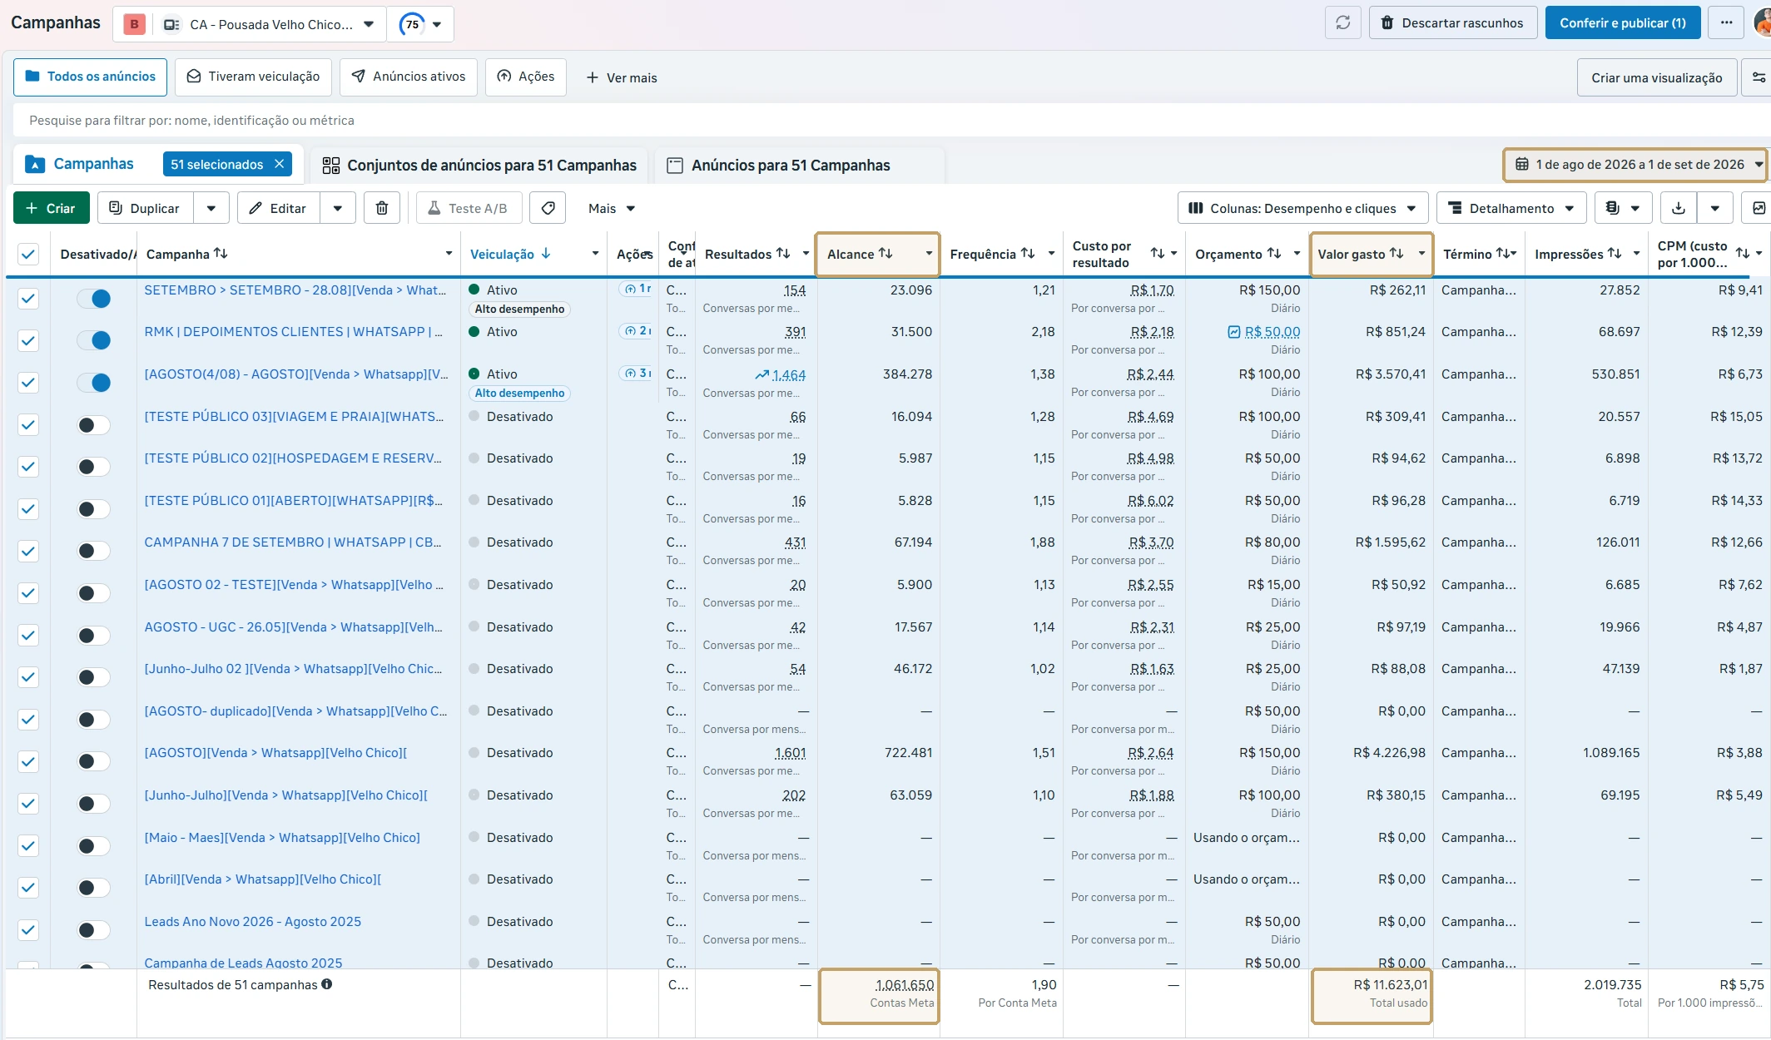Click the refresh data icon
The width and height of the screenshot is (1771, 1040).
[x=1342, y=23]
